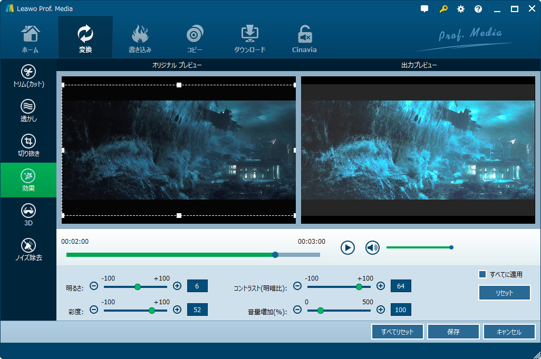Viewport: 541px width, 359px height.
Task: Mute audio with the speaker icon
Action: point(372,248)
